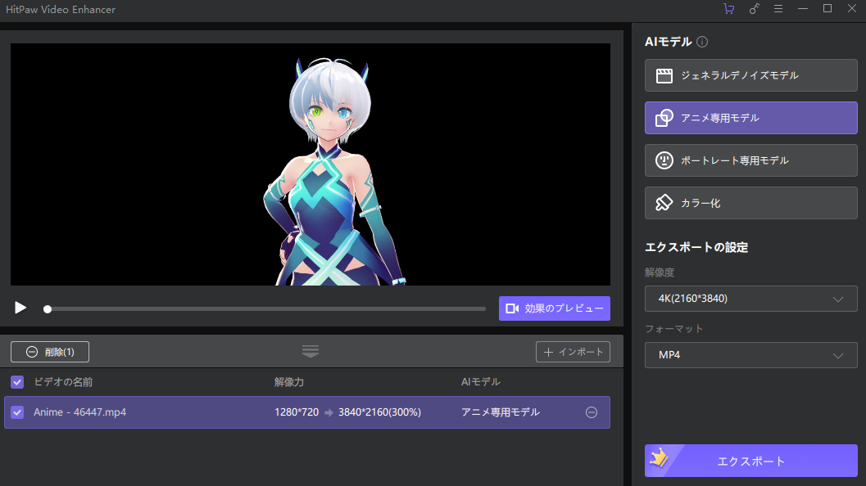
Task: Click the エクスポート button
Action: 750,461
